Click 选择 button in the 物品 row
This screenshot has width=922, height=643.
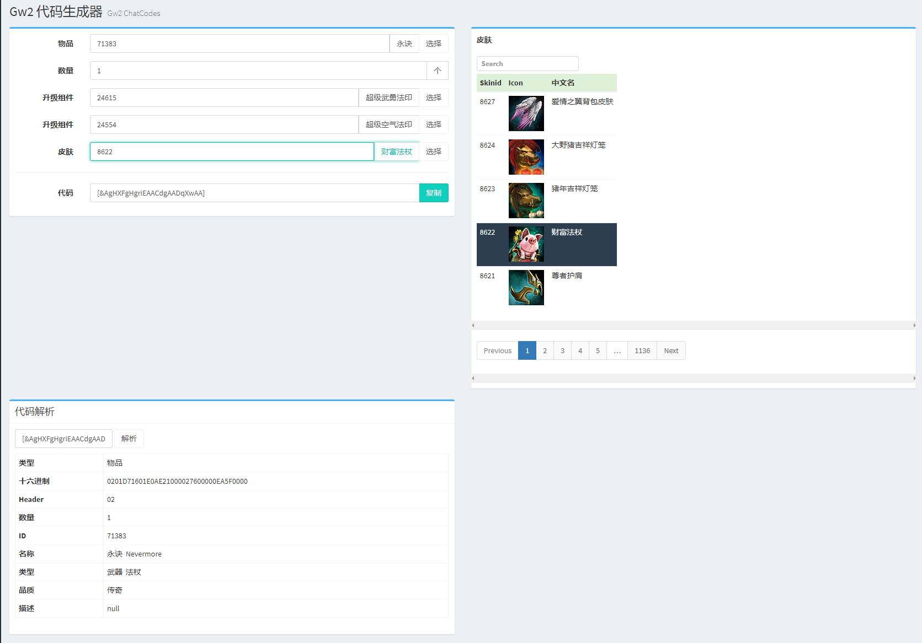click(433, 44)
